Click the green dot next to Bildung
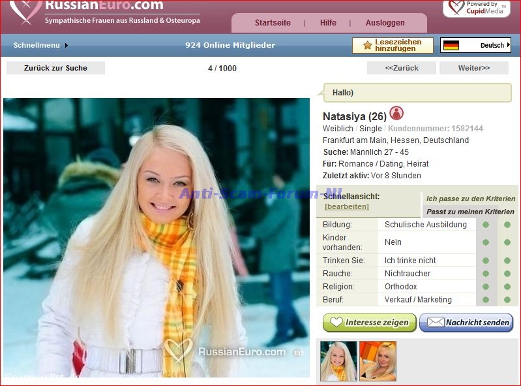521x386 pixels. click(x=486, y=225)
